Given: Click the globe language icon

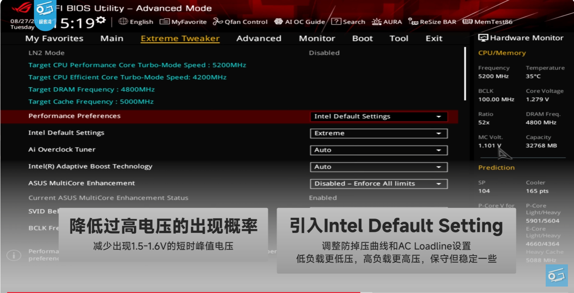Looking at the screenshot, I should tap(123, 21).
